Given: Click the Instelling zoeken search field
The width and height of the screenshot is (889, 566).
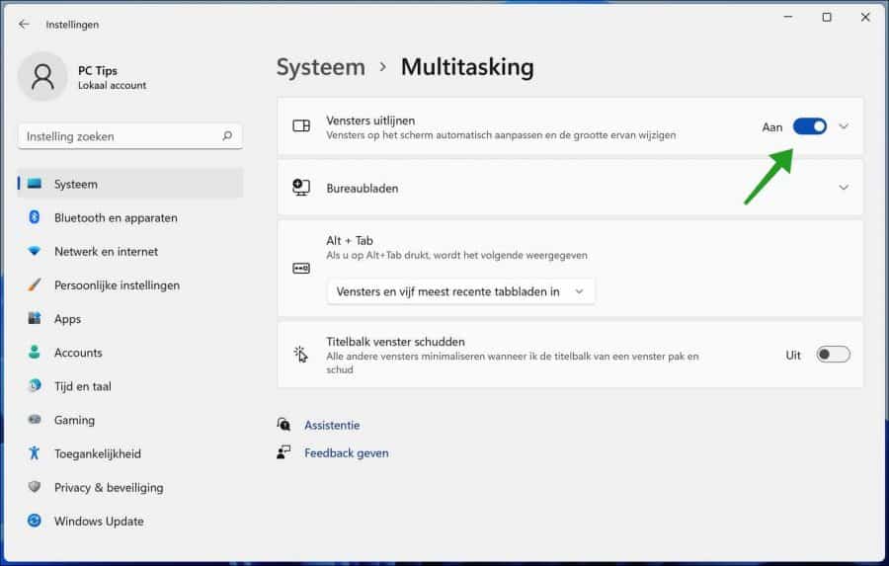Looking at the screenshot, I should pos(130,136).
